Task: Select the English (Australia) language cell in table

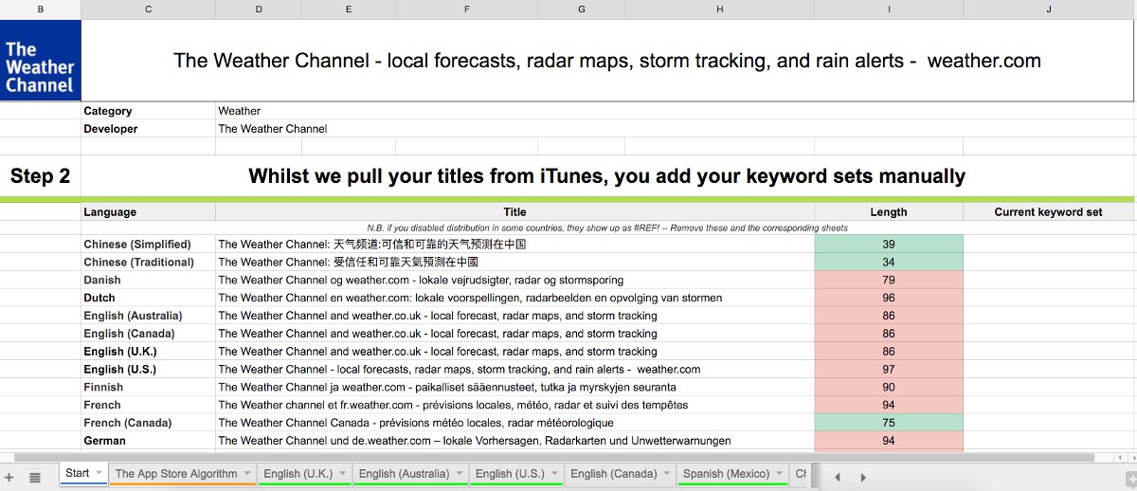Action: pos(148,316)
